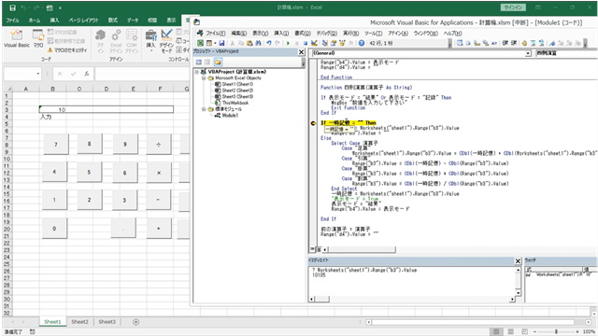The height and width of the screenshot is (336, 598).
Task: Switch to the Sheet2 worksheet tab
Action: 79,322
